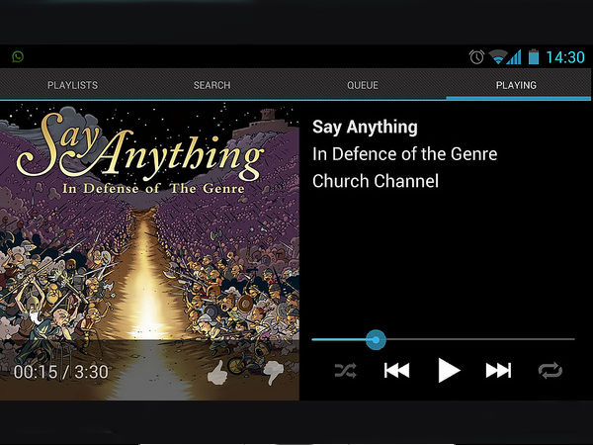Click the Say Anything album artwork
The height and width of the screenshot is (445, 593).
coord(149,251)
